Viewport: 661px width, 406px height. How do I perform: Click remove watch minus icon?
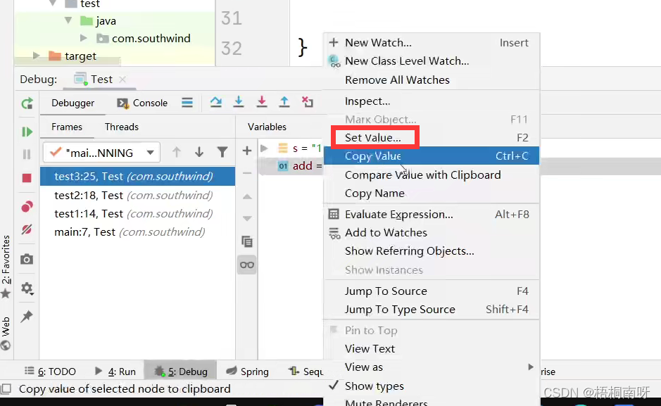247,173
